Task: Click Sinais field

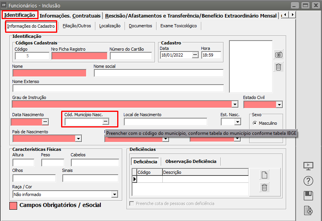Action: tap(90, 178)
